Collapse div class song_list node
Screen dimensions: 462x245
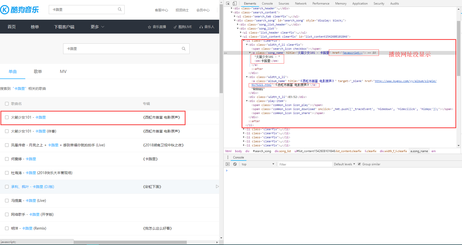point(238,29)
